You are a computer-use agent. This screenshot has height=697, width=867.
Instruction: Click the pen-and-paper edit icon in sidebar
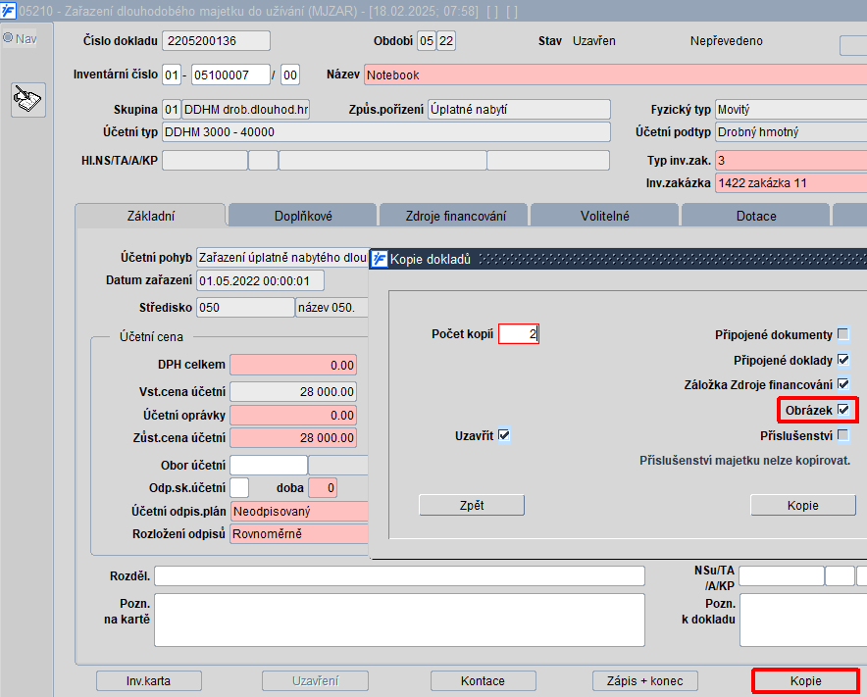[28, 99]
